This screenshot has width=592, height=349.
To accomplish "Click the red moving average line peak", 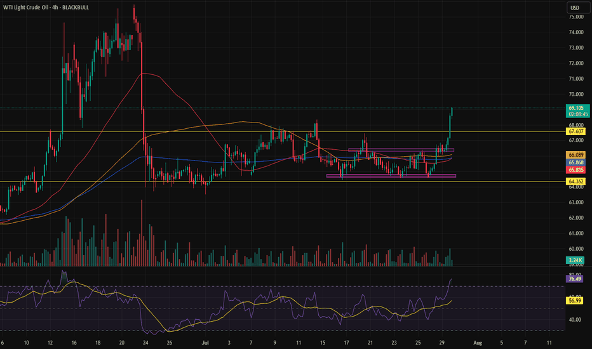I will click(x=144, y=74).
